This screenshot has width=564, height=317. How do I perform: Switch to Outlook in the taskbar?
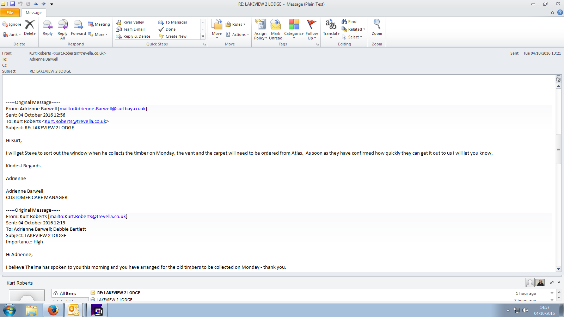tap(74, 310)
